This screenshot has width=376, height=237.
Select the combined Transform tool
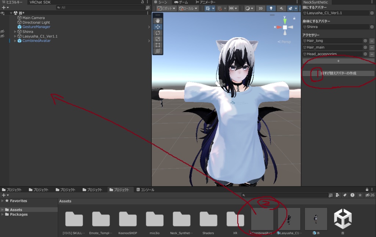(158, 51)
